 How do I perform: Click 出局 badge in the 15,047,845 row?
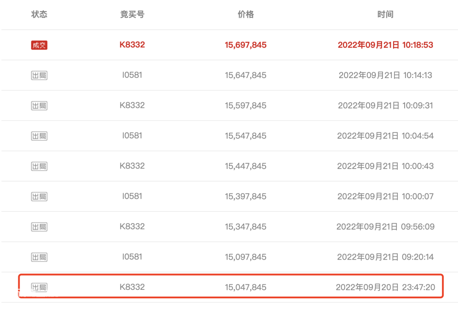pyautogui.click(x=39, y=287)
